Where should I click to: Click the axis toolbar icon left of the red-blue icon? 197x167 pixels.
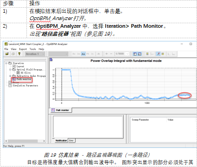click(152, 54)
